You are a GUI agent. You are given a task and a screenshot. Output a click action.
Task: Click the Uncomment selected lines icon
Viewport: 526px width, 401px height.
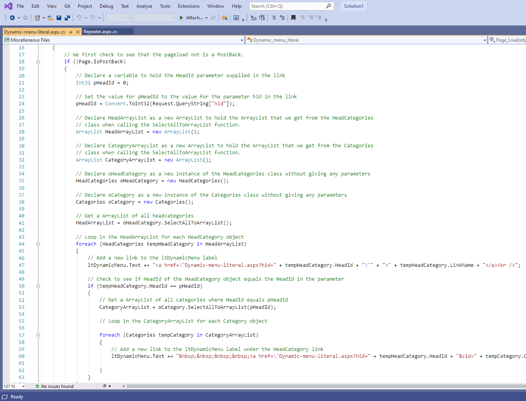tap(282, 18)
